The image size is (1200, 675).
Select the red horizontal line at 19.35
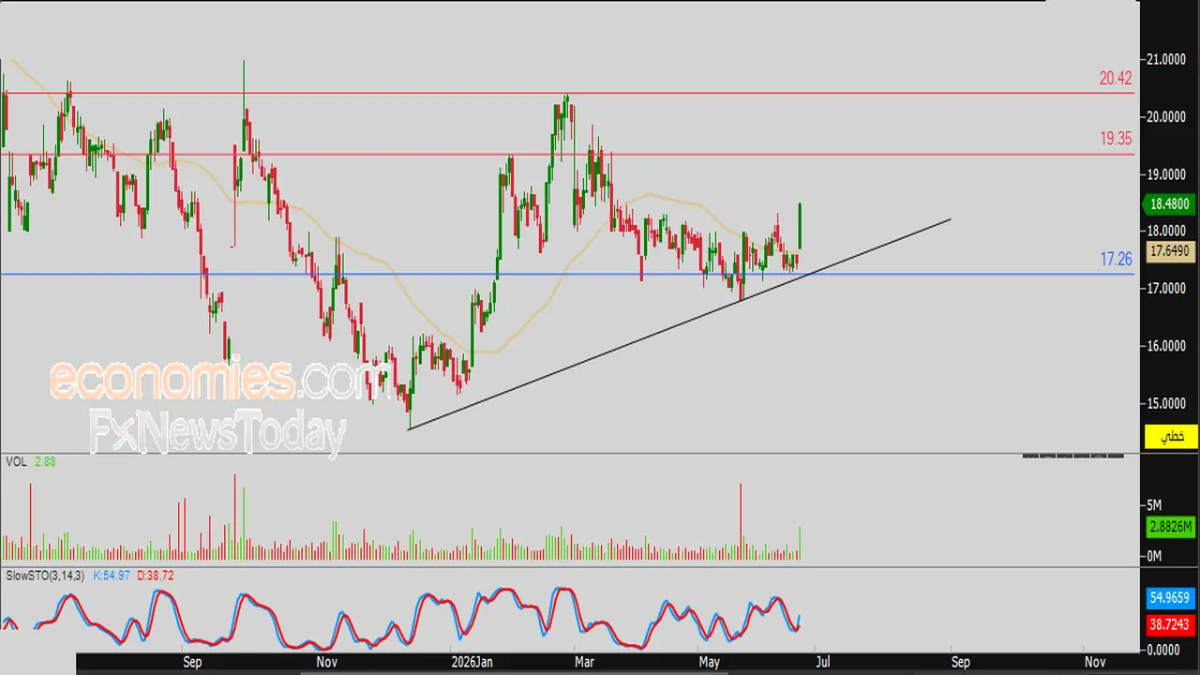coord(567,154)
